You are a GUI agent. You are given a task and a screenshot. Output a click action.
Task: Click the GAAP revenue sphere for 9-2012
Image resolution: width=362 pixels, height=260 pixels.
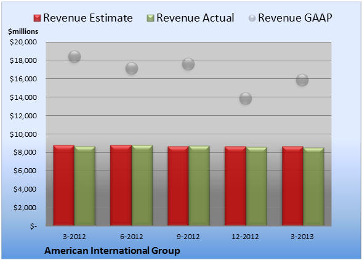(x=188, y=64)
